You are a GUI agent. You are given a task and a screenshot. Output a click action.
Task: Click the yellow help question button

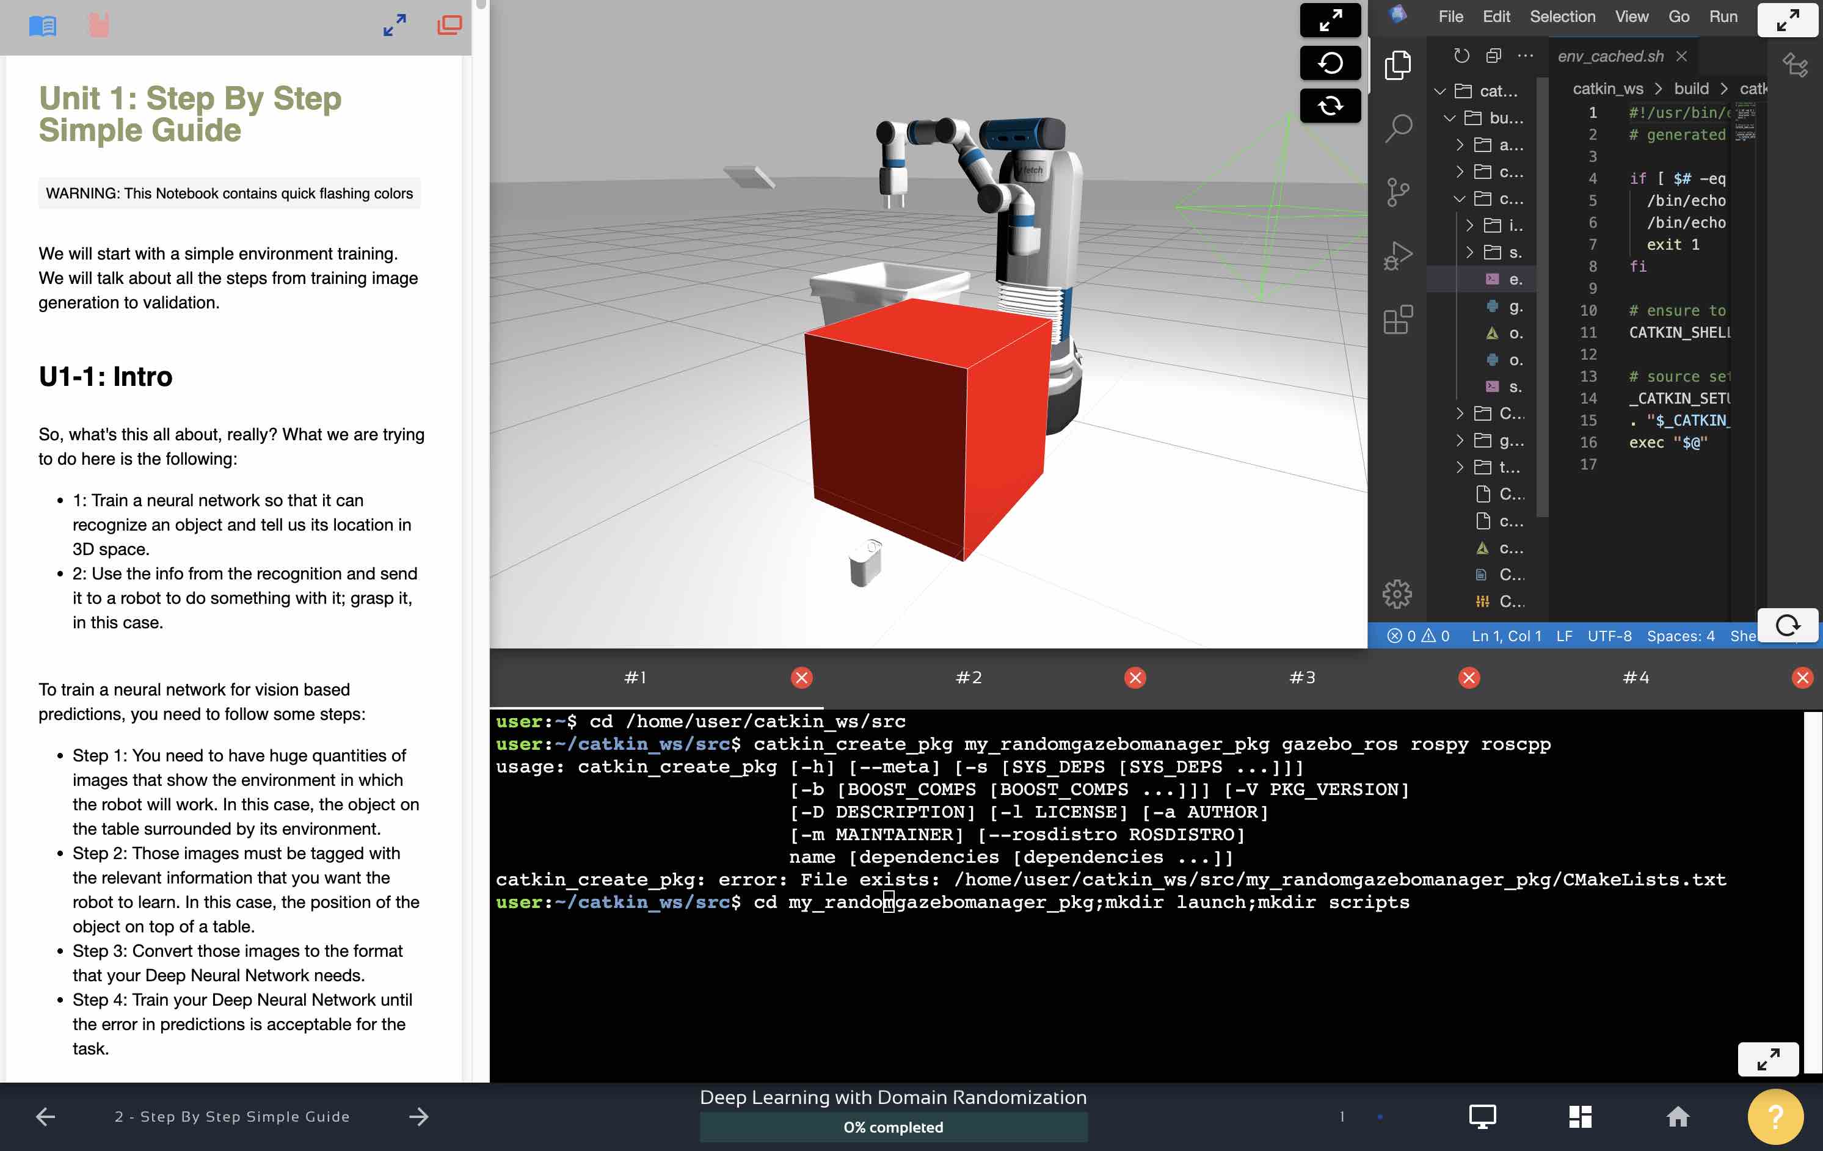[x=1775, y=1116]
